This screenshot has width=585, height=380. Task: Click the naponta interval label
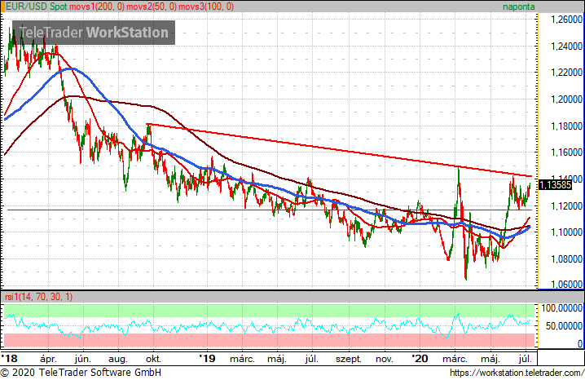[518, 7]
